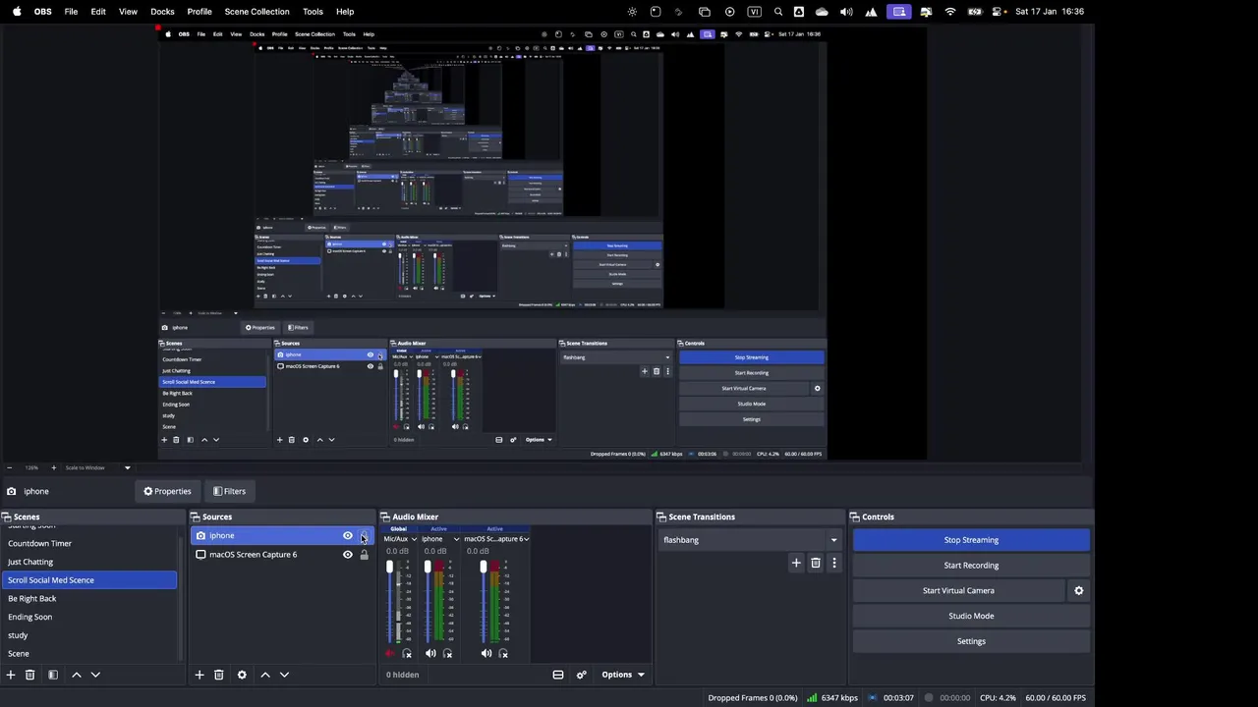Enable Studio Mode

(971, 616)
